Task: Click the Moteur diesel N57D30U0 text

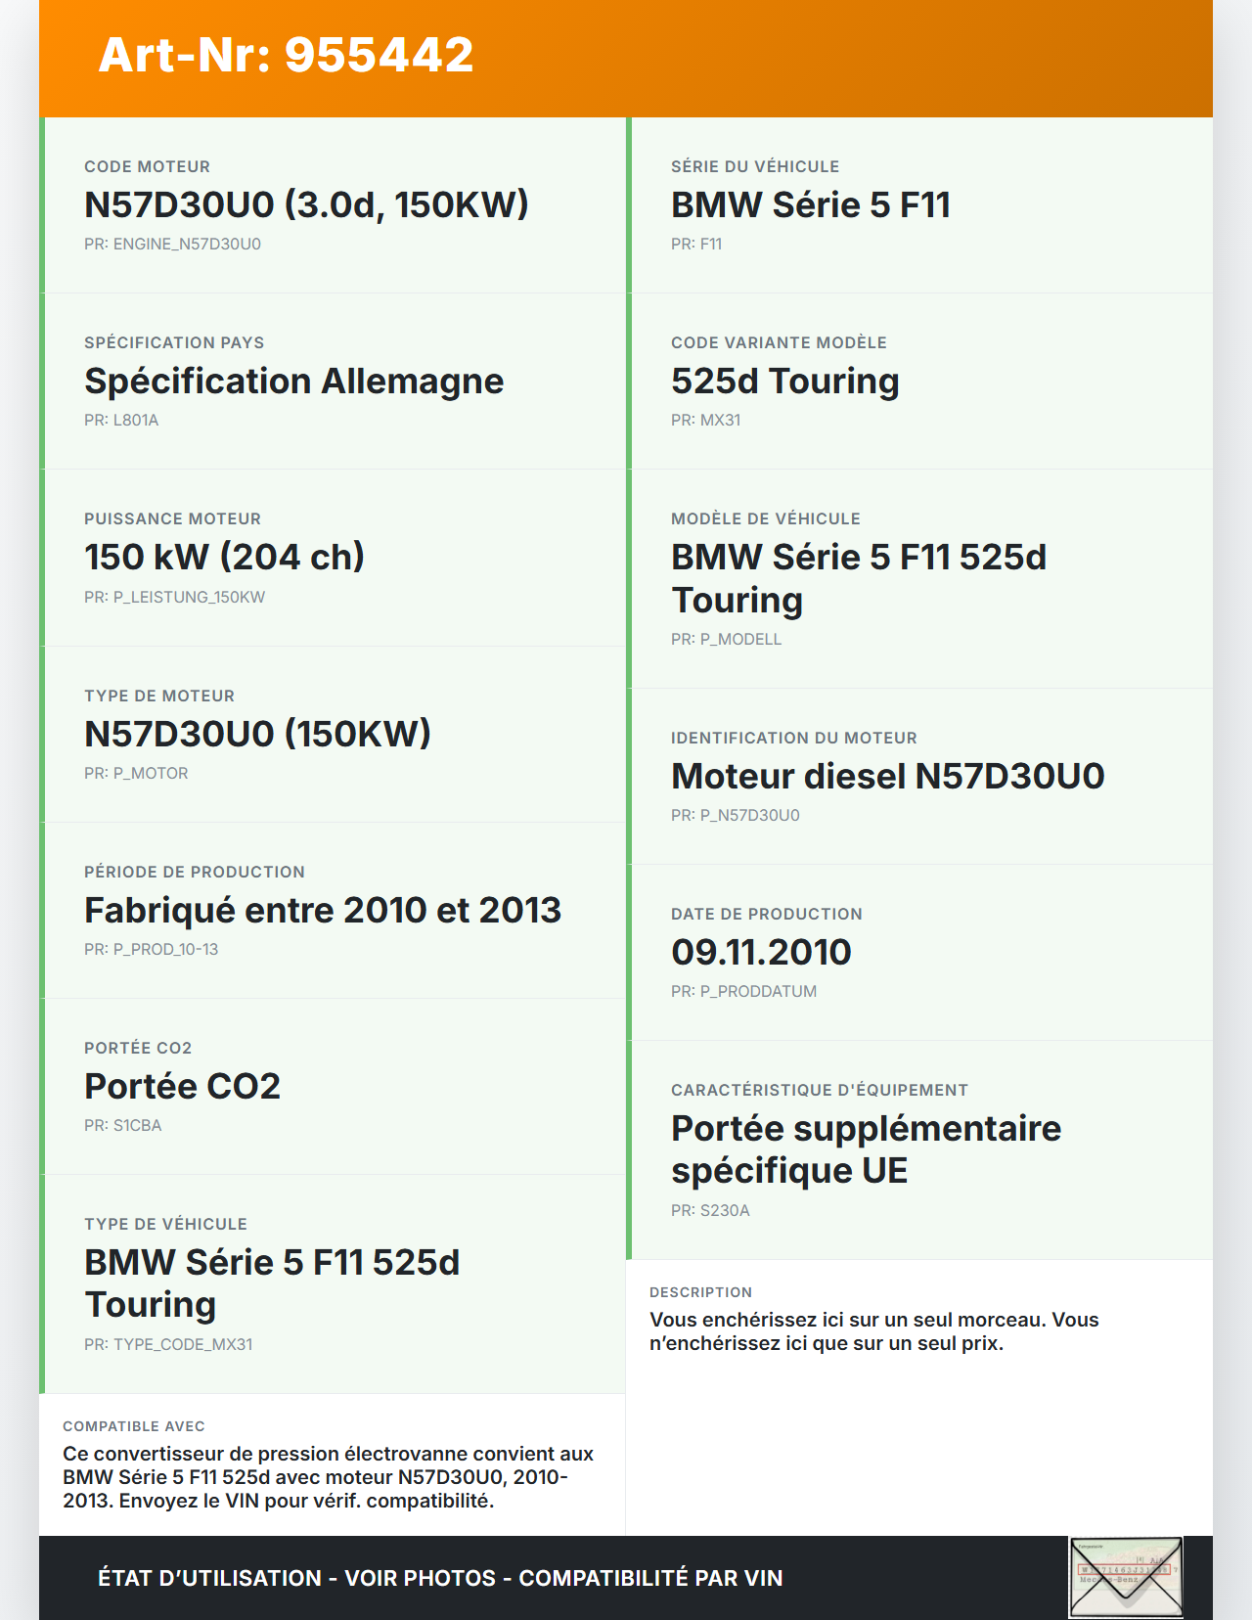Action: click(887, 776)
